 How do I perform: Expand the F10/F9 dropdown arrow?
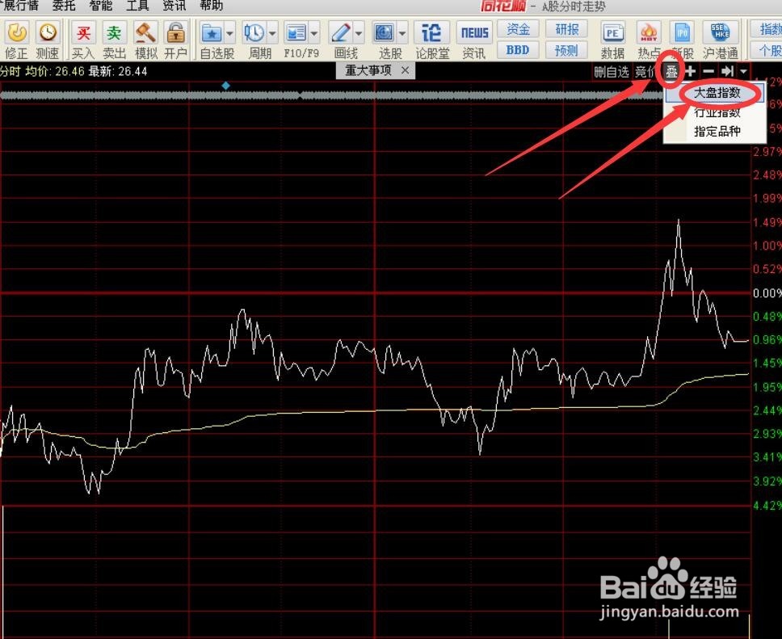pyautogui.click(x=314, y=34)
